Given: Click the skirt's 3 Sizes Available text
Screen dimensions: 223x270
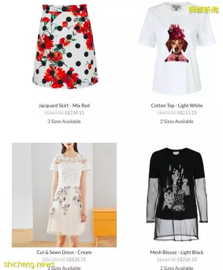Looking at the screenshot, I should coord(64,122).
